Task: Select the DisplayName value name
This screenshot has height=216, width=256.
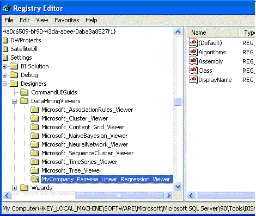Action: point(215,80)
